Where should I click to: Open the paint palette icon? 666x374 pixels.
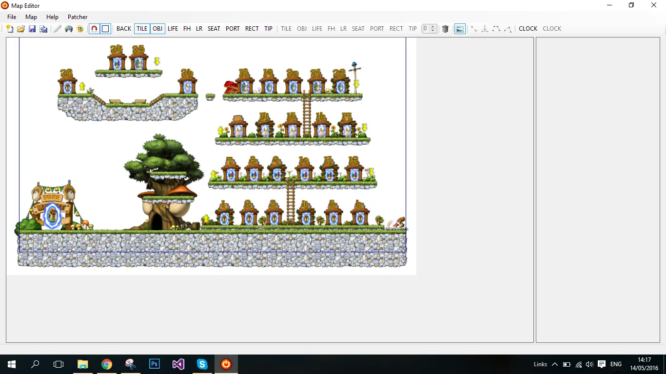pos(80,29)
